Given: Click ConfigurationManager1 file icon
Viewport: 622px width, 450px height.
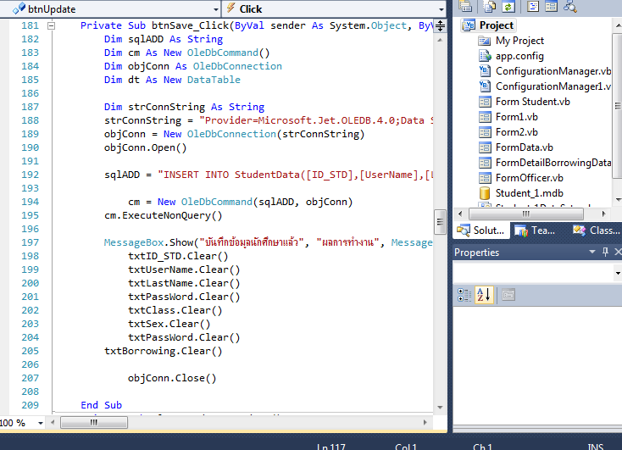Looking at the screenshot, I should (485, 86).
